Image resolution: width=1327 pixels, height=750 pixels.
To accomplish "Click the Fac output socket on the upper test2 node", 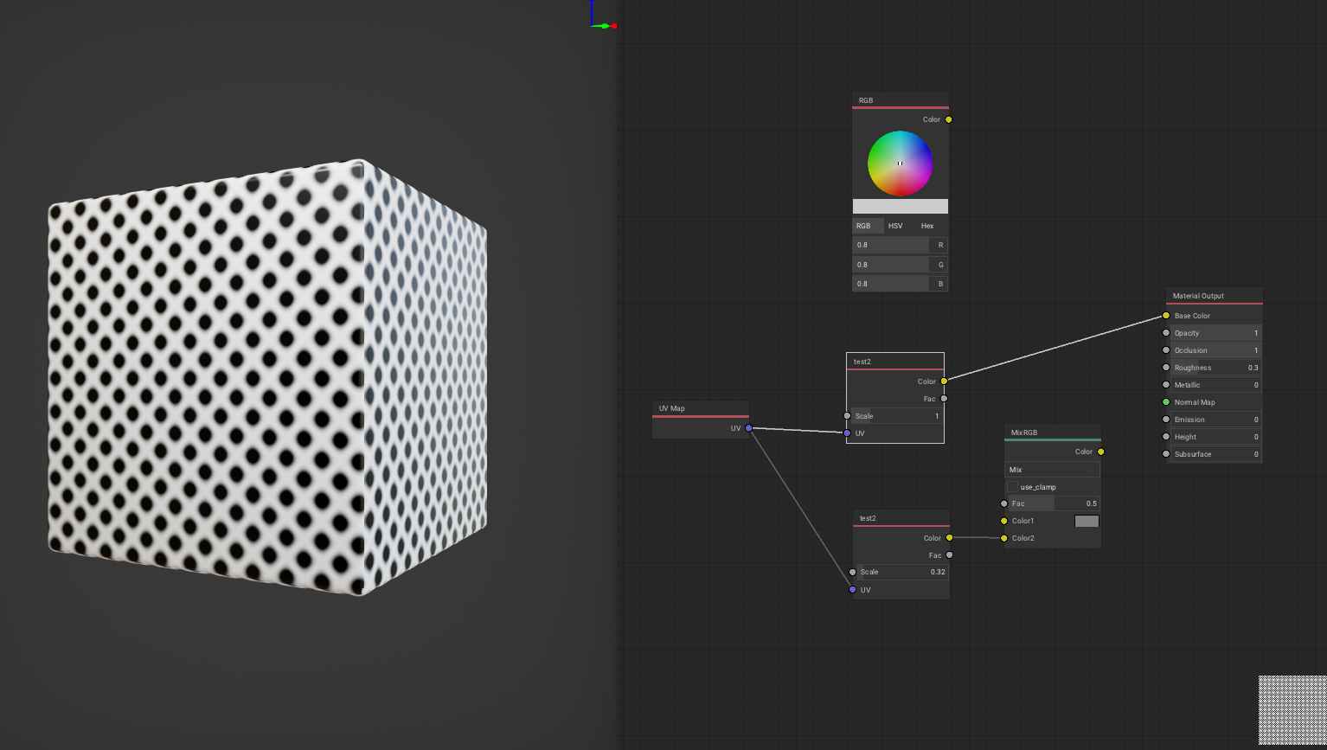I will tap(944, 399).
